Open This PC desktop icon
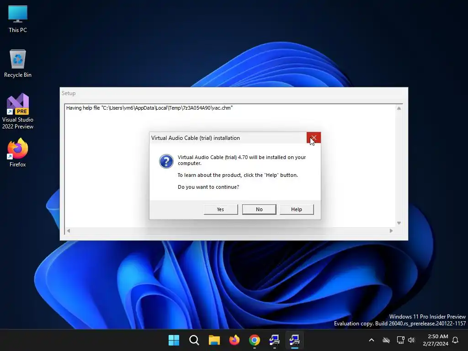The image size is (468, 351). 18,19
